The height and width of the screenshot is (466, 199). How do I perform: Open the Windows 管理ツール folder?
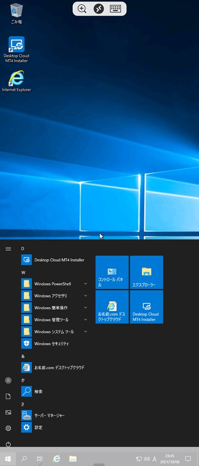pos(55,320)
